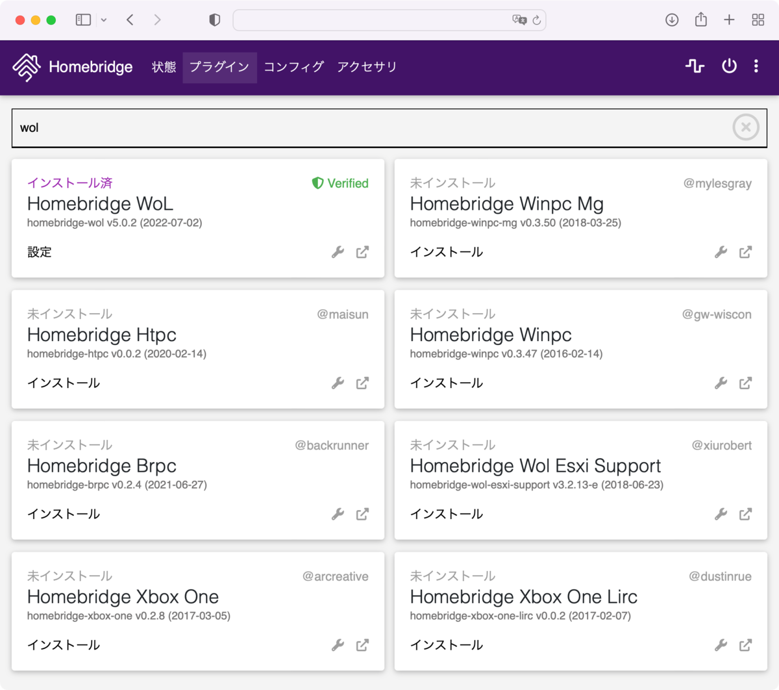Click the translate icon in address bar

[x=519, y=20]
